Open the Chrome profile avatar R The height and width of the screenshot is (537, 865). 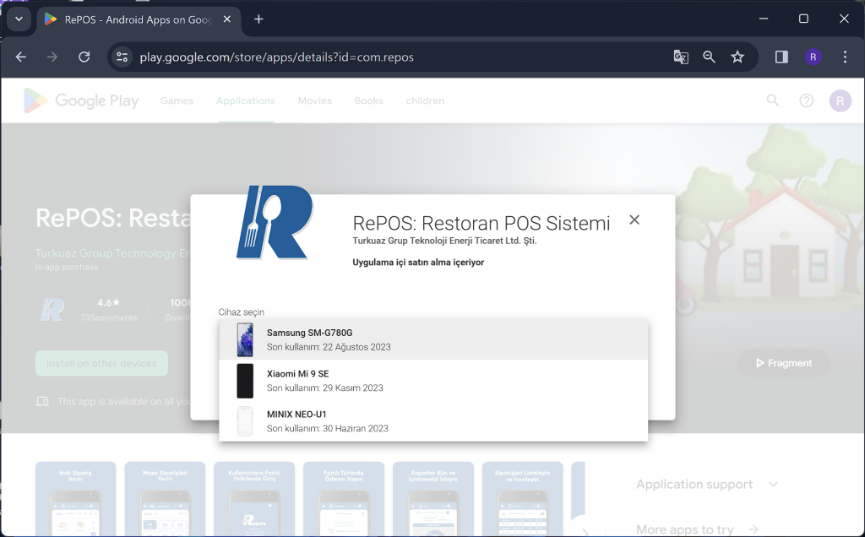click(x=813, y=57)
